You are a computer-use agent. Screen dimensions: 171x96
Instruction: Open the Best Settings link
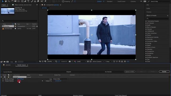coord(20,79)
